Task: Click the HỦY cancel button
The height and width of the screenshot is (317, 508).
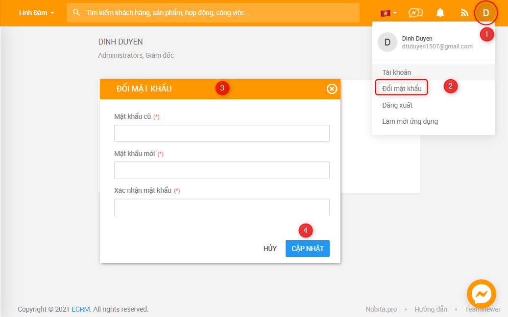Action: (x=270, y=249)
